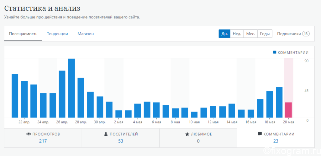This screenshot has height=156, width=321.
Task: Click the 23 comments count
Action: (276, 141)
